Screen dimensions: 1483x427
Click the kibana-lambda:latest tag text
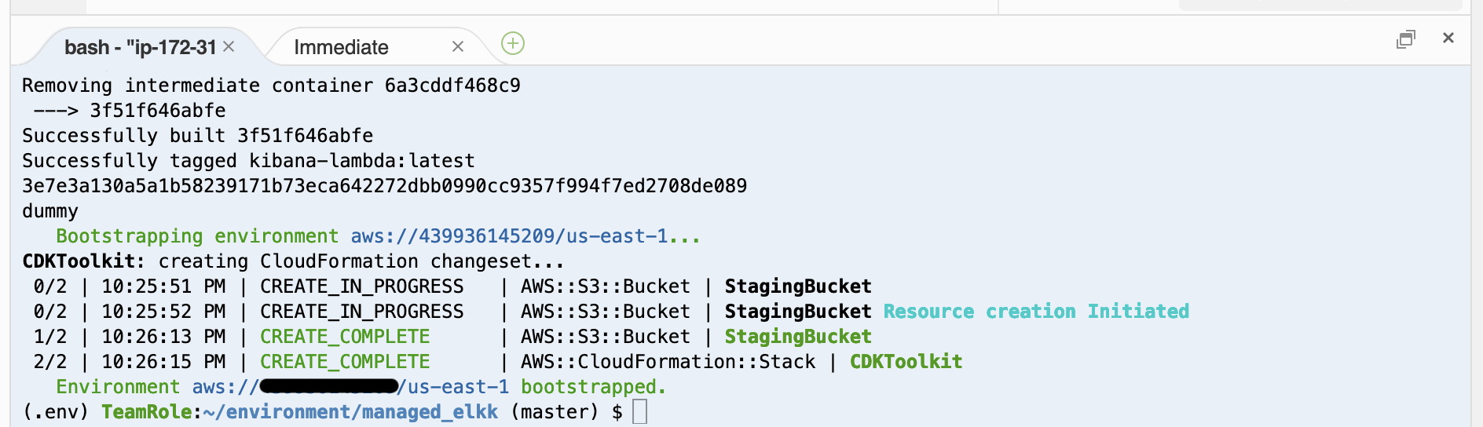point(362,161)
